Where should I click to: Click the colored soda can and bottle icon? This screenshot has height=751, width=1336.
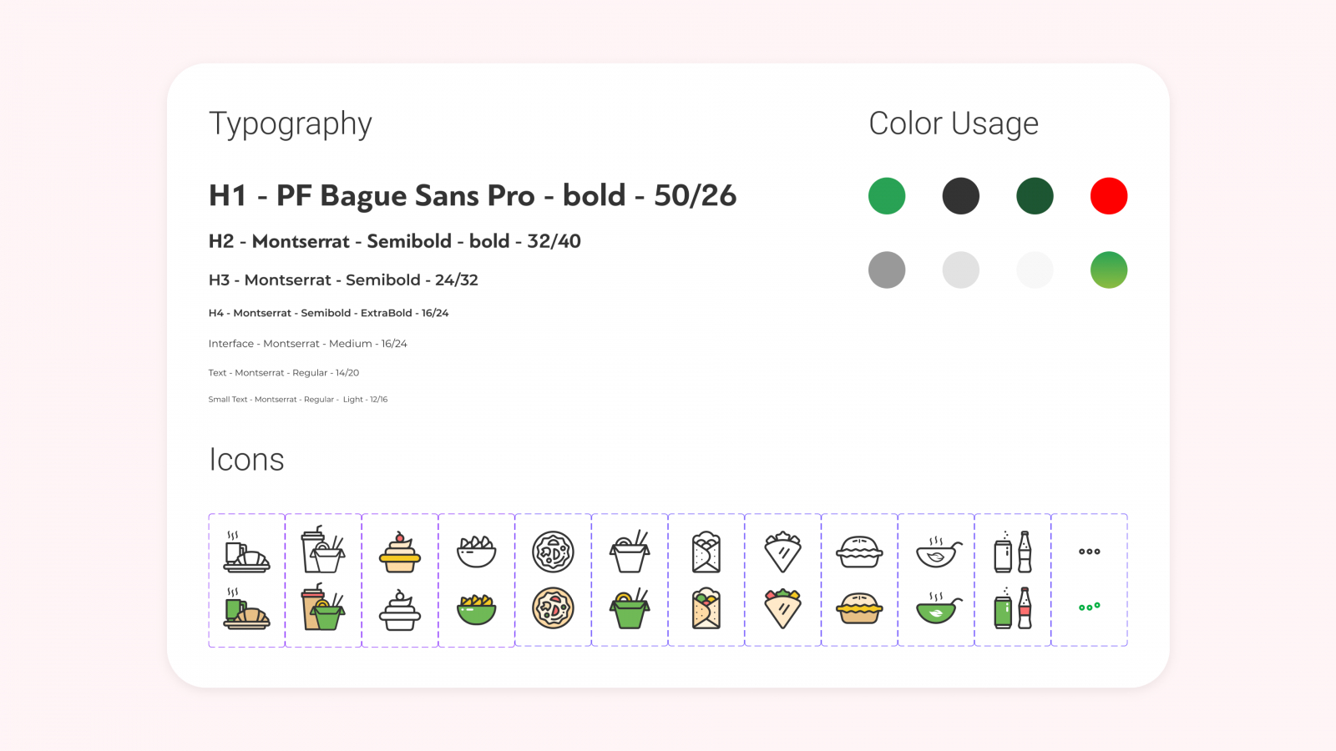(1013, 608)
